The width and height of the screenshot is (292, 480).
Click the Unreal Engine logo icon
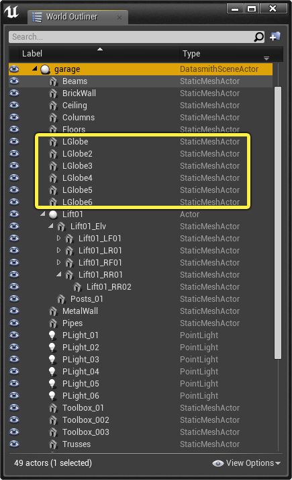pos(11,12)
